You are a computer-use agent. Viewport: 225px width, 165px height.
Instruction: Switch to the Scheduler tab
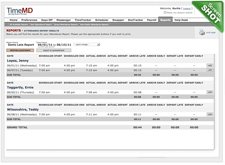(102, 20)
